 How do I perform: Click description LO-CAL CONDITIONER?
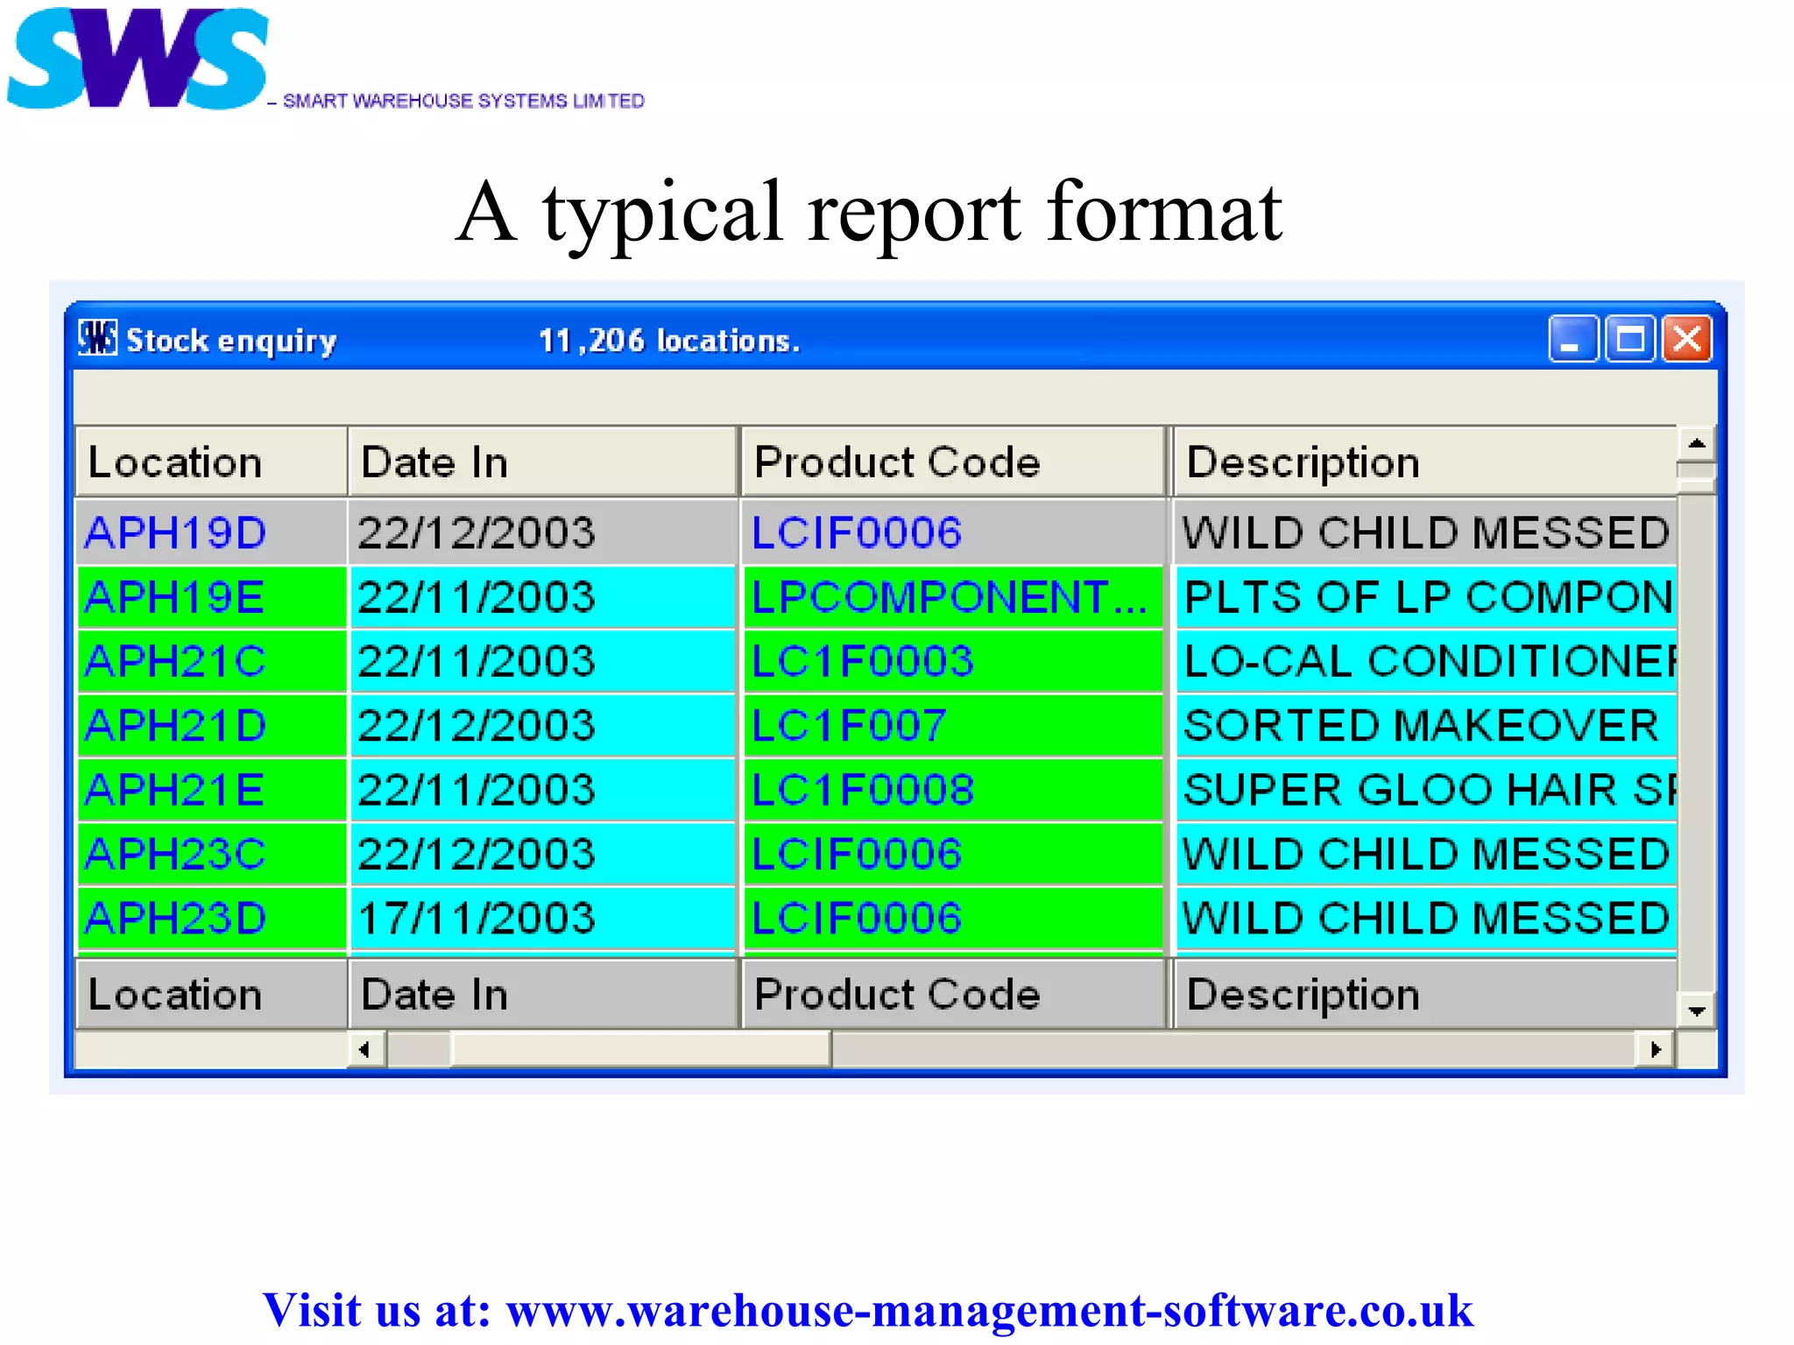(x=1425, y=661)
